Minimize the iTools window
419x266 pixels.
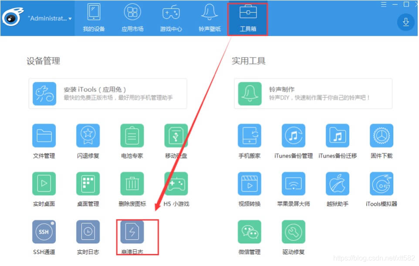click(x=395, y=4)
